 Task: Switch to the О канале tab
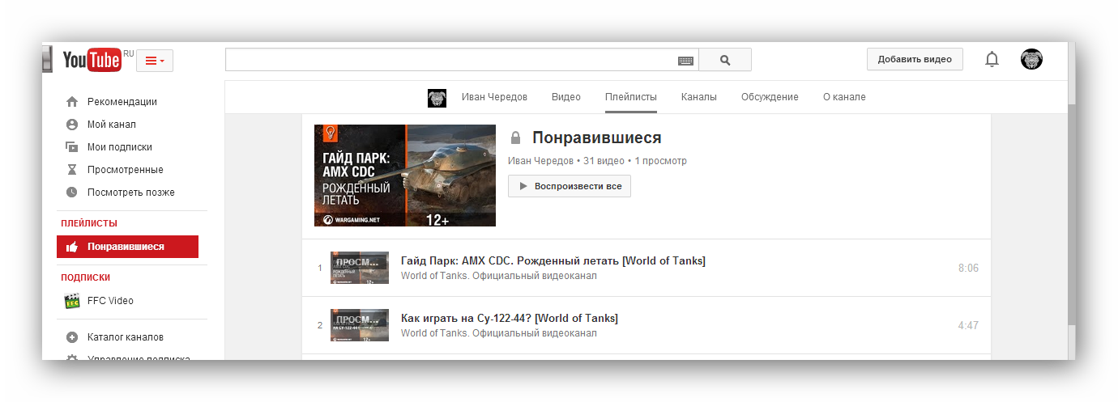(x=844, y=97)
